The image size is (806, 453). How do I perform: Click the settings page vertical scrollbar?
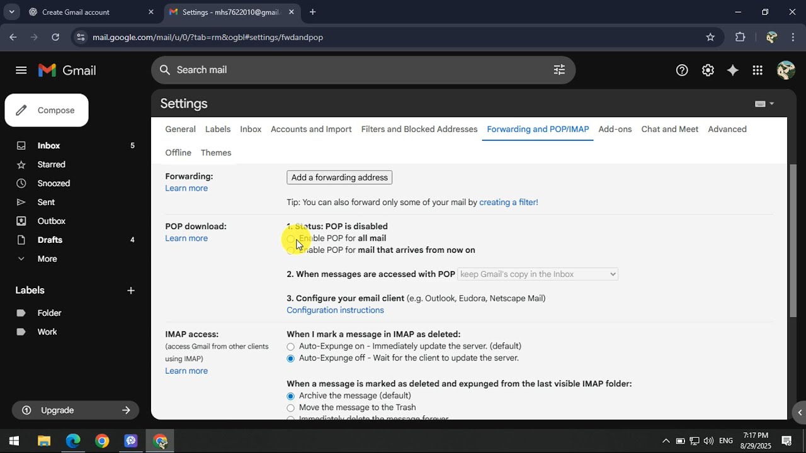click(x=793, y=240)
